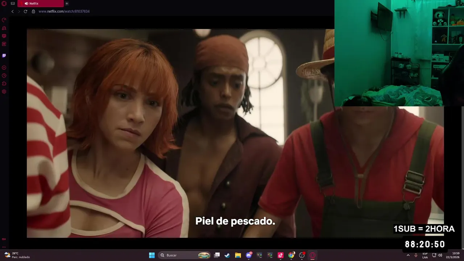Open the Windows Start menu

click(x=152, y=255)
